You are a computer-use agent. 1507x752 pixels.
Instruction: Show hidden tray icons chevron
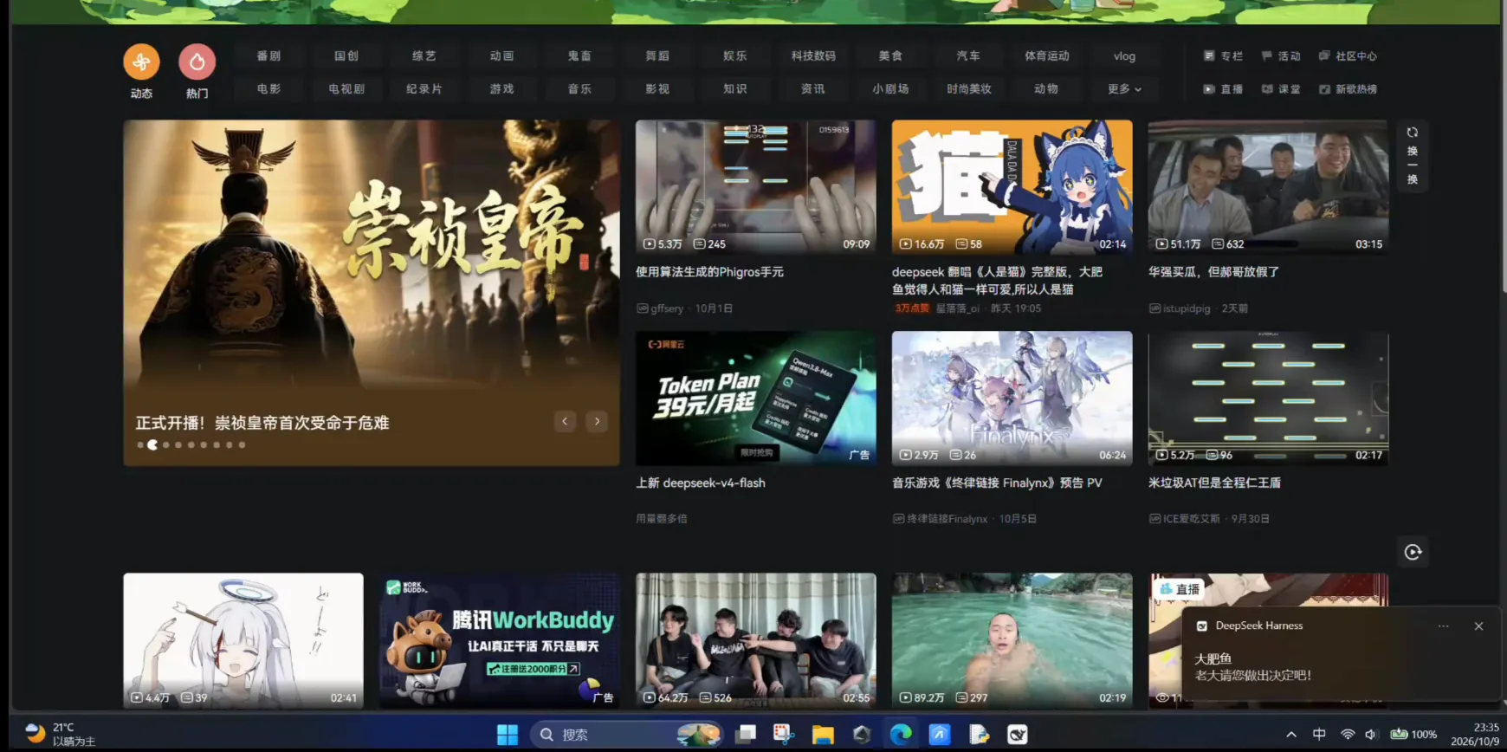tap(1291, 735)
